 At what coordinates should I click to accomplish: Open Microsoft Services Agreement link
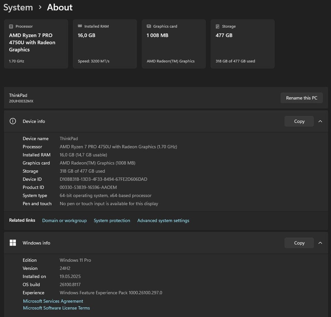53,301
